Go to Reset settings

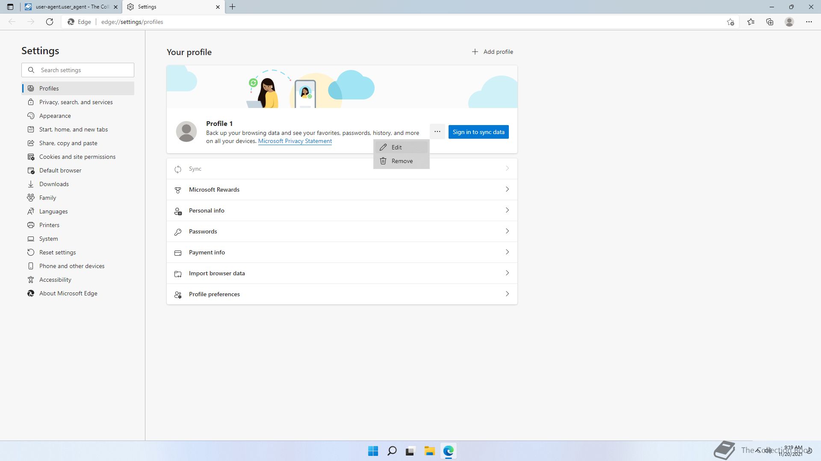click(x=78, y=252)
